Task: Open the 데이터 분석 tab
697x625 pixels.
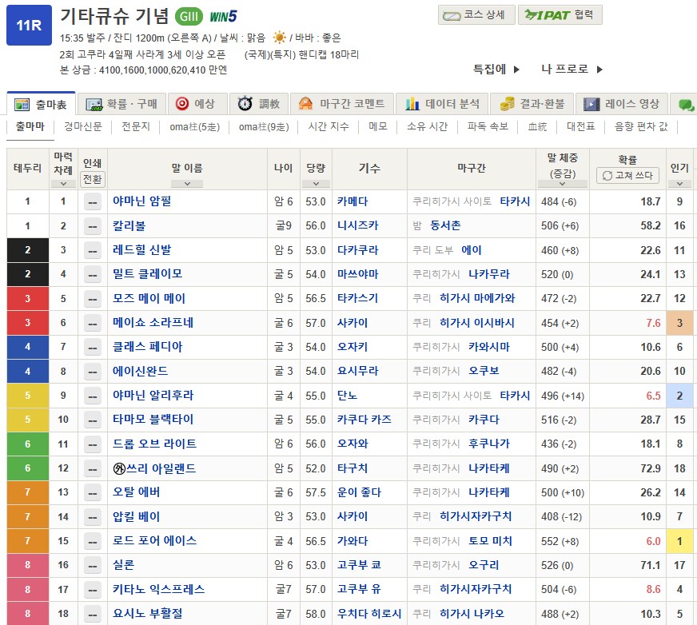Action: pos(442,104)
